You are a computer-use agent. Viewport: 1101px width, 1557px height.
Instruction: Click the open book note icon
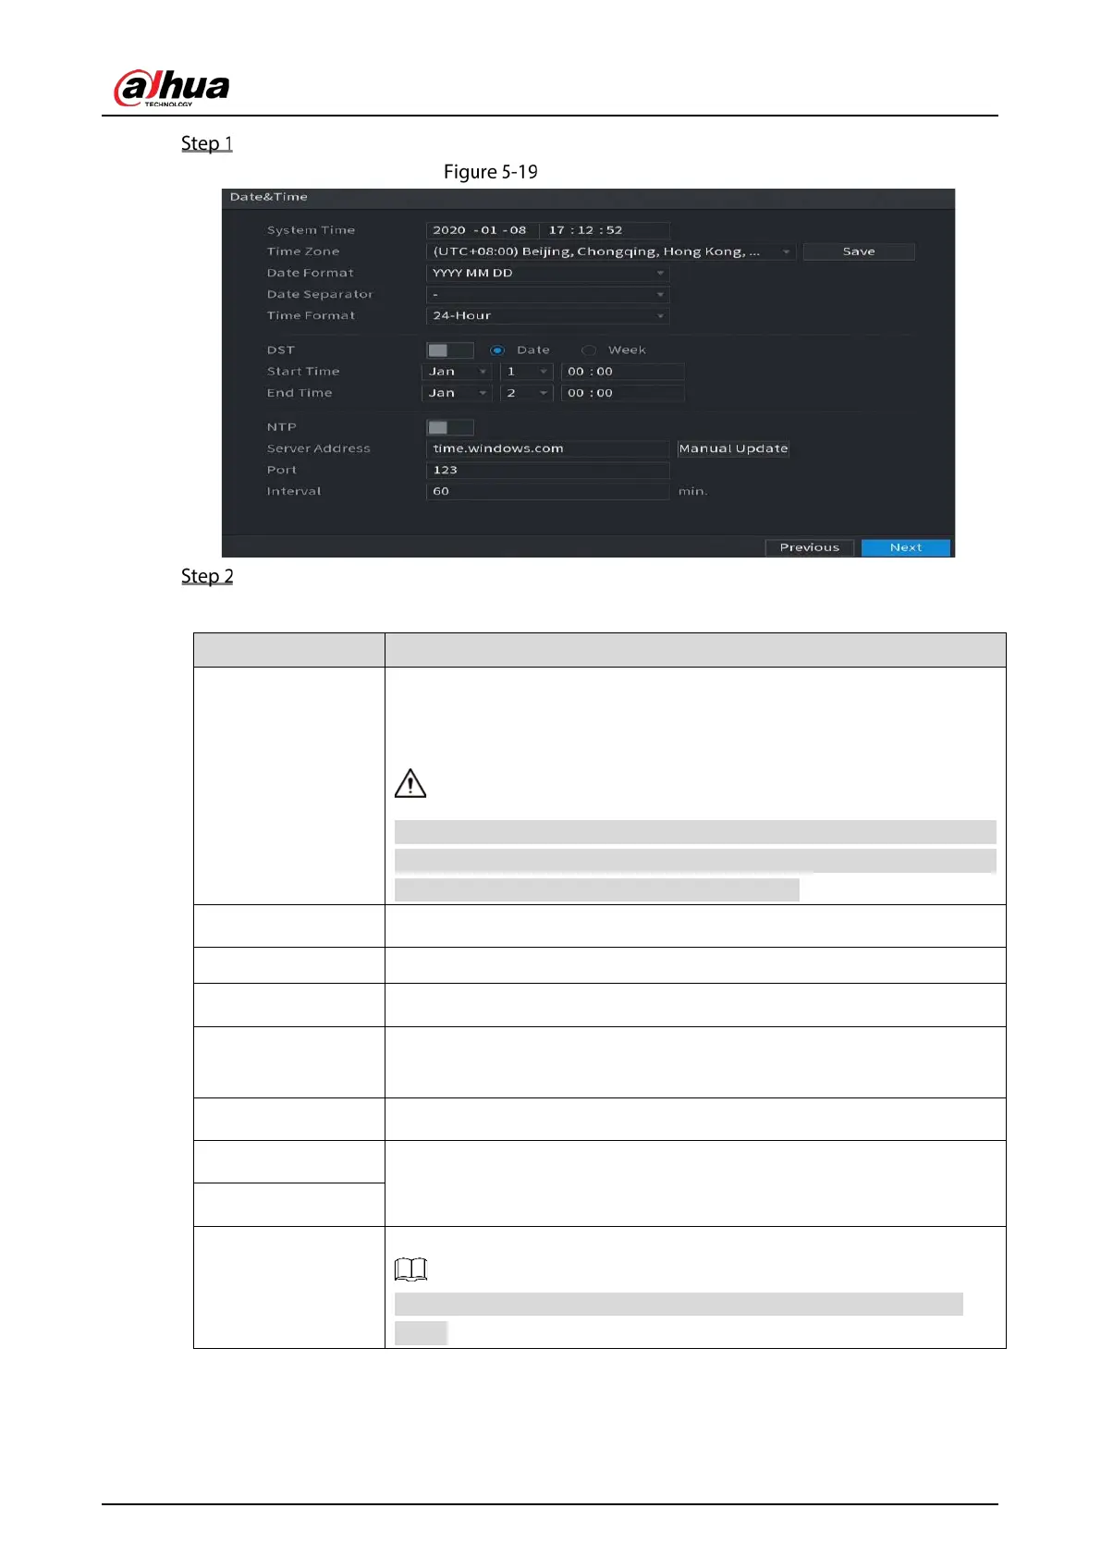tap(410, 1269)
